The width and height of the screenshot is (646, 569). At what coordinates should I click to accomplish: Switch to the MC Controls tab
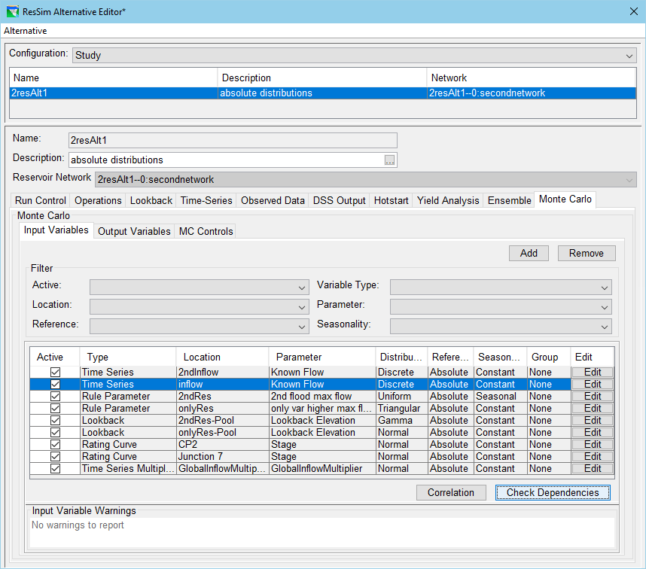[206, 231]
